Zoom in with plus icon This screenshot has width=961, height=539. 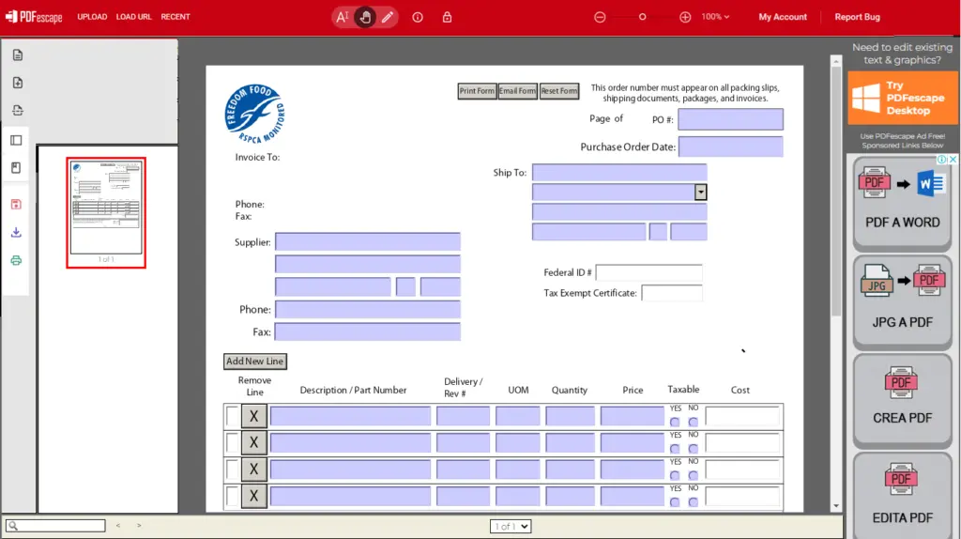pyautogui.click(x=685, y=17)
